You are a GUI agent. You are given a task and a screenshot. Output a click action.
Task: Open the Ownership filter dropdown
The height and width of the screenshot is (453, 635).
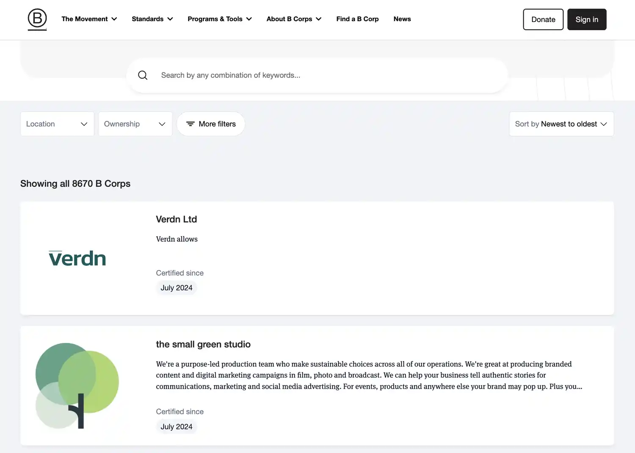click(135, 124)
